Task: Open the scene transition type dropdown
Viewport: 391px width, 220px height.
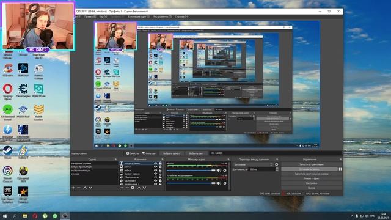Action: (253, 164)
